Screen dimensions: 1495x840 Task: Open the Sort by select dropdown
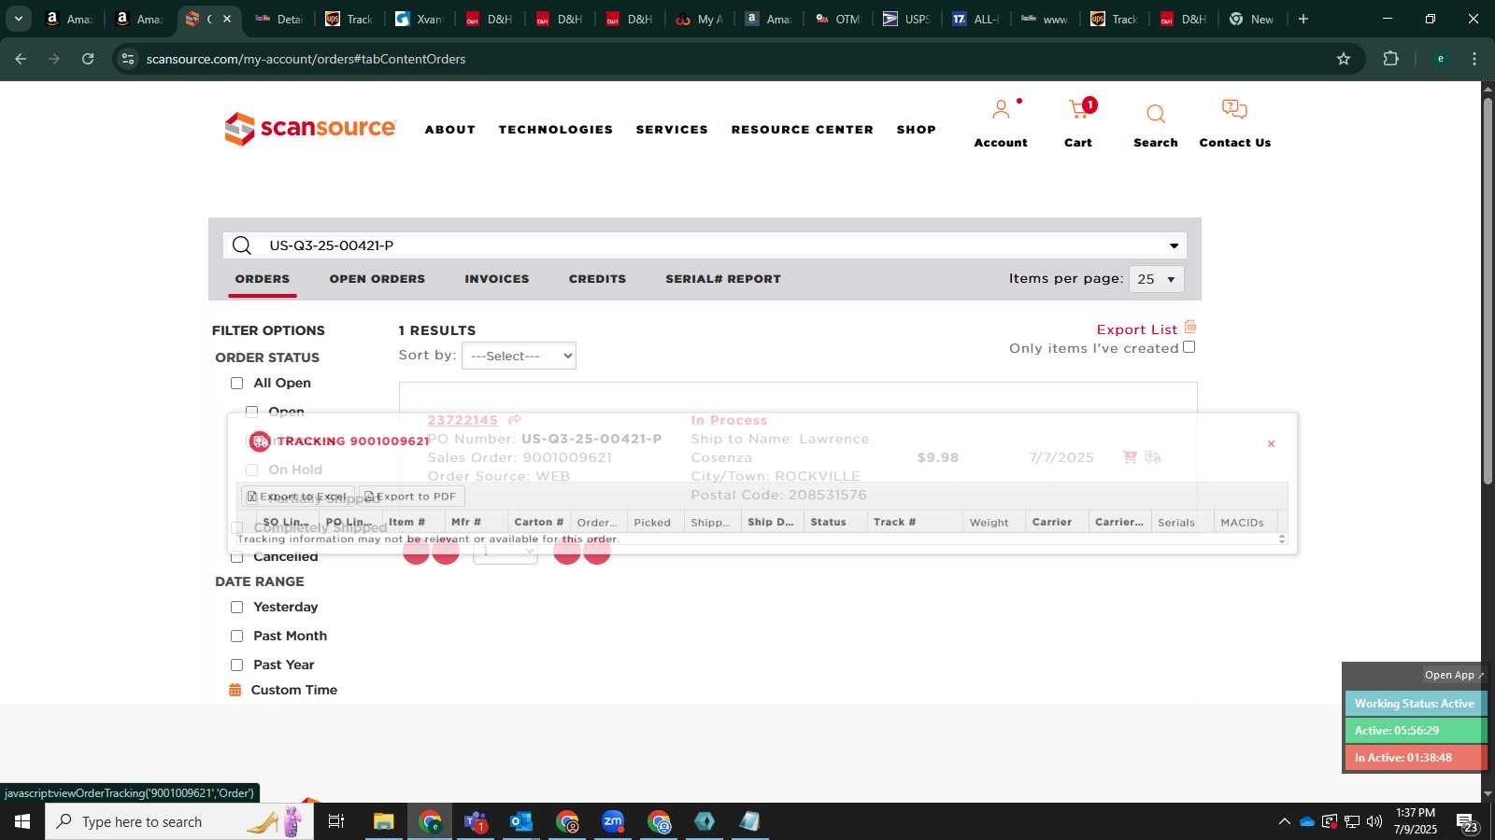[x=519, y=356]
